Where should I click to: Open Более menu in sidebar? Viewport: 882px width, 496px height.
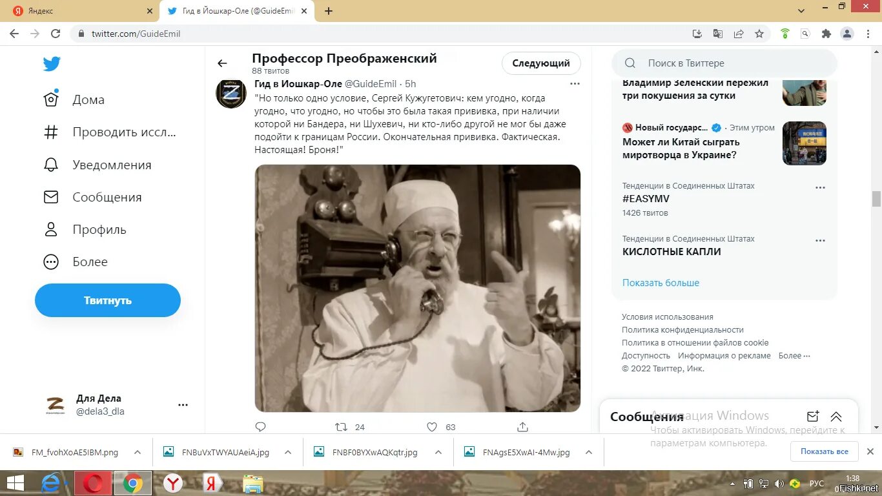coord(75,262)
